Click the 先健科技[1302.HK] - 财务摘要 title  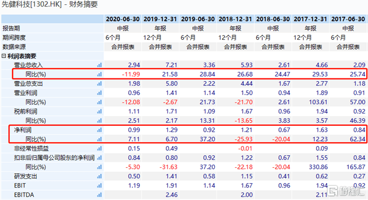(50, 4)
